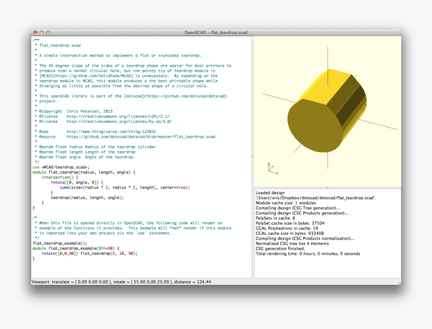Click the 'intersection() {' code line
This screenshot has width=432, height=329.
60,178
